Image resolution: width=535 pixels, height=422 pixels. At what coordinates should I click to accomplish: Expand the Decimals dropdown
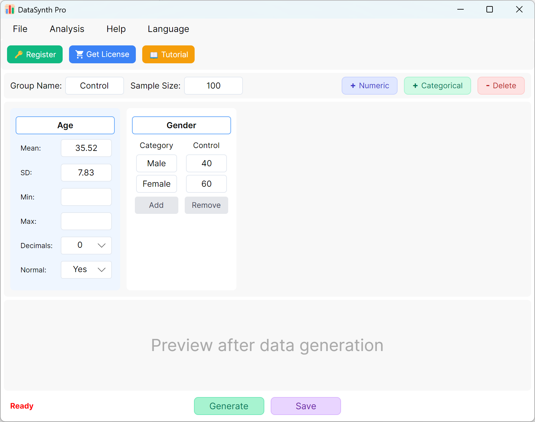[86, 246]
